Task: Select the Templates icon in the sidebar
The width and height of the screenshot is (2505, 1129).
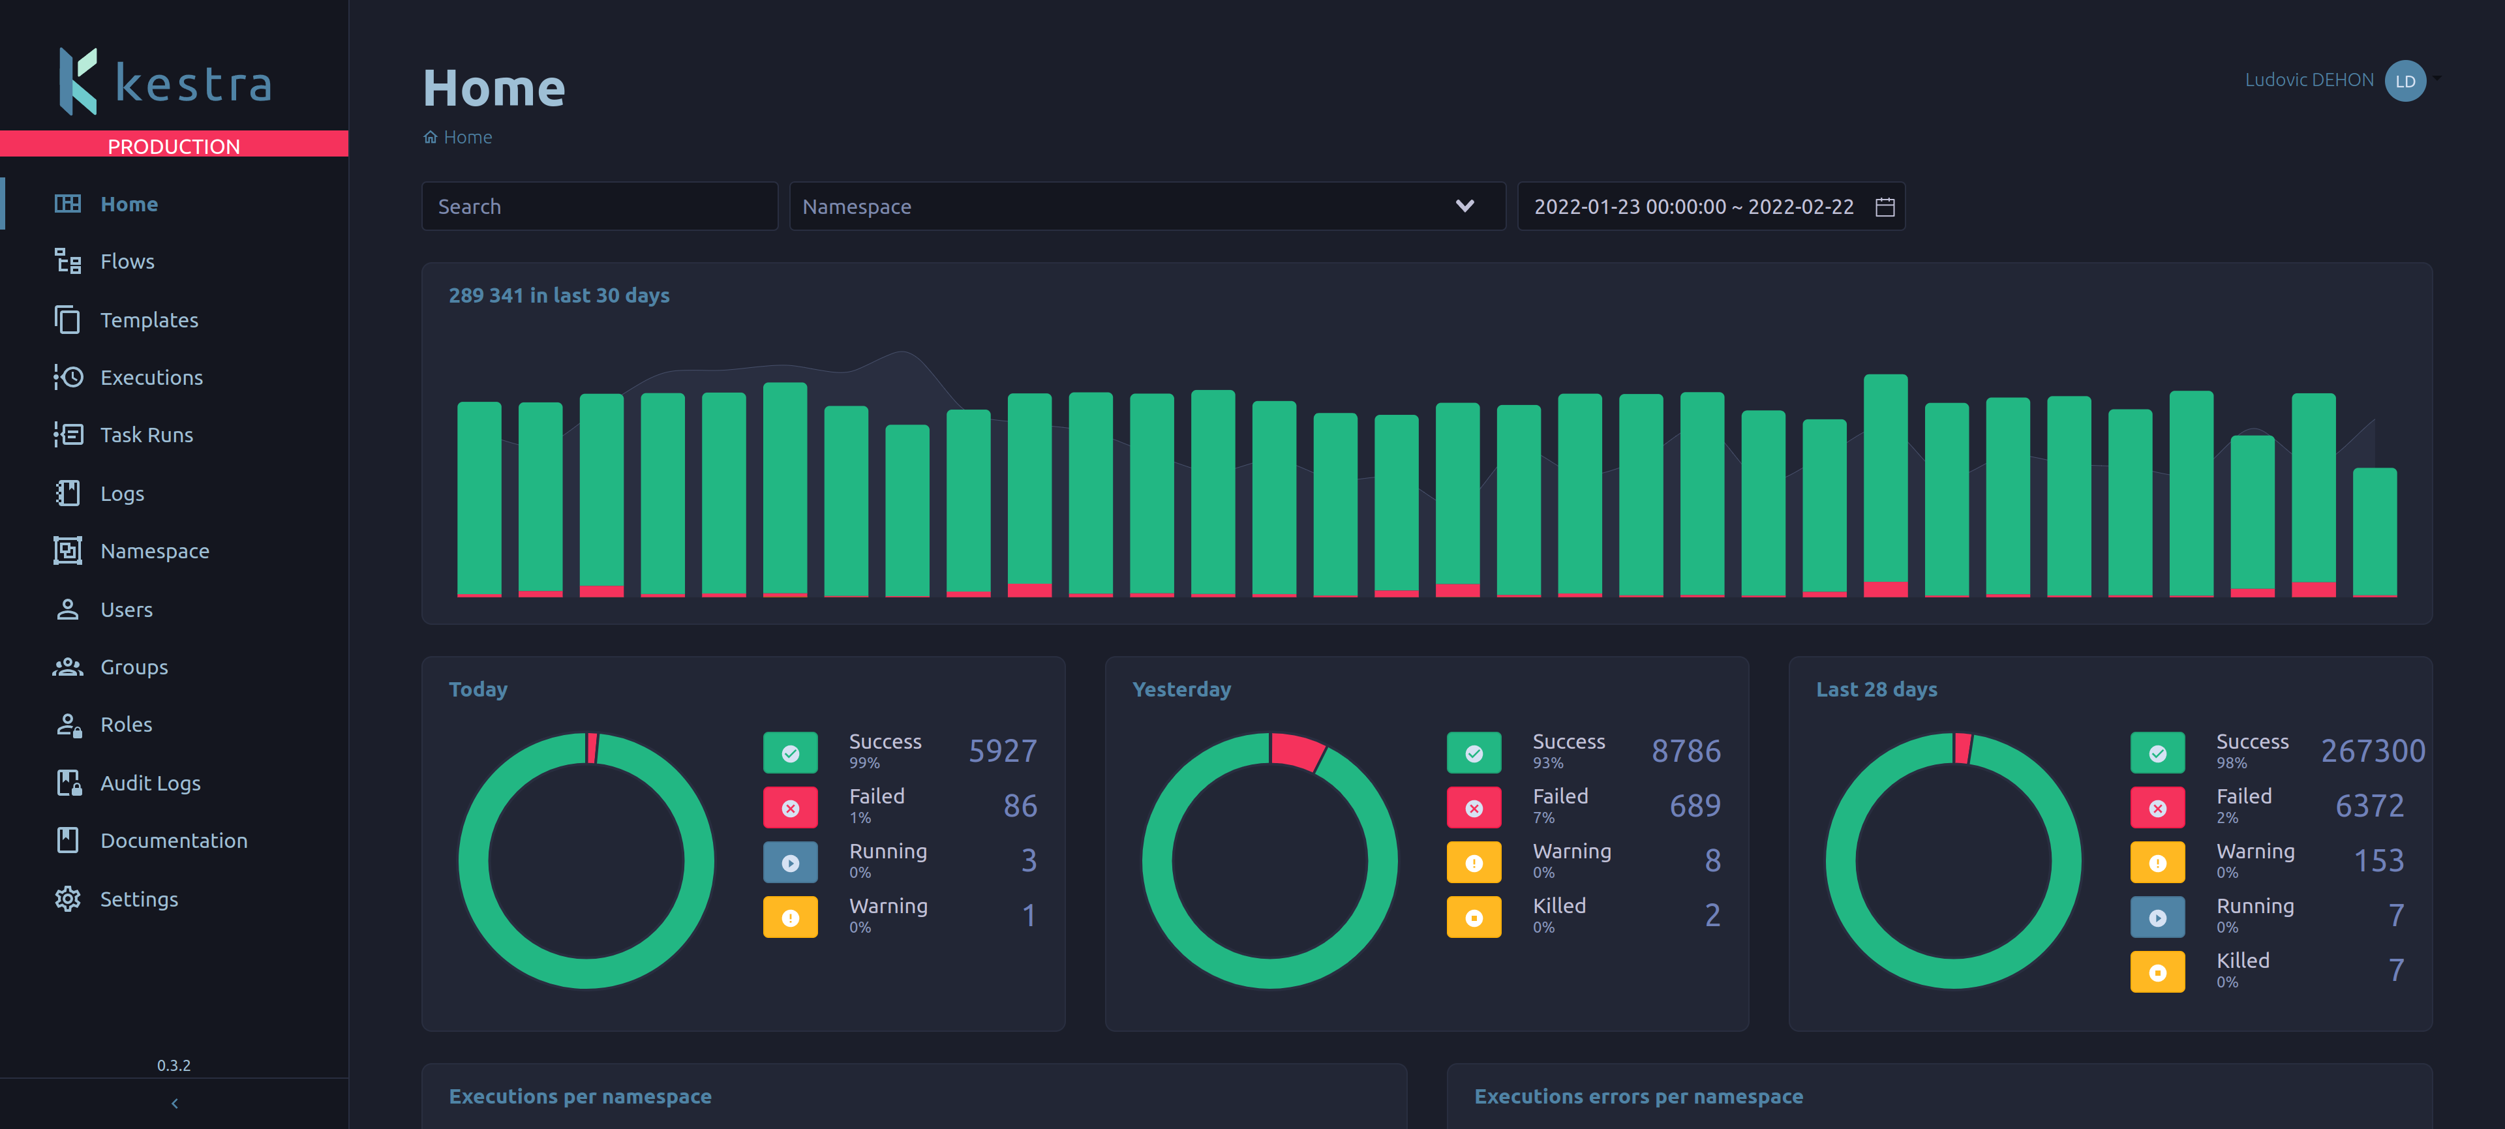Action: point(68,319)
